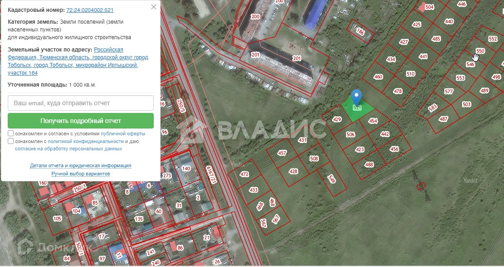Click the blue map pin marker
The image size is (504, 267).
click(x=356, y=98)
